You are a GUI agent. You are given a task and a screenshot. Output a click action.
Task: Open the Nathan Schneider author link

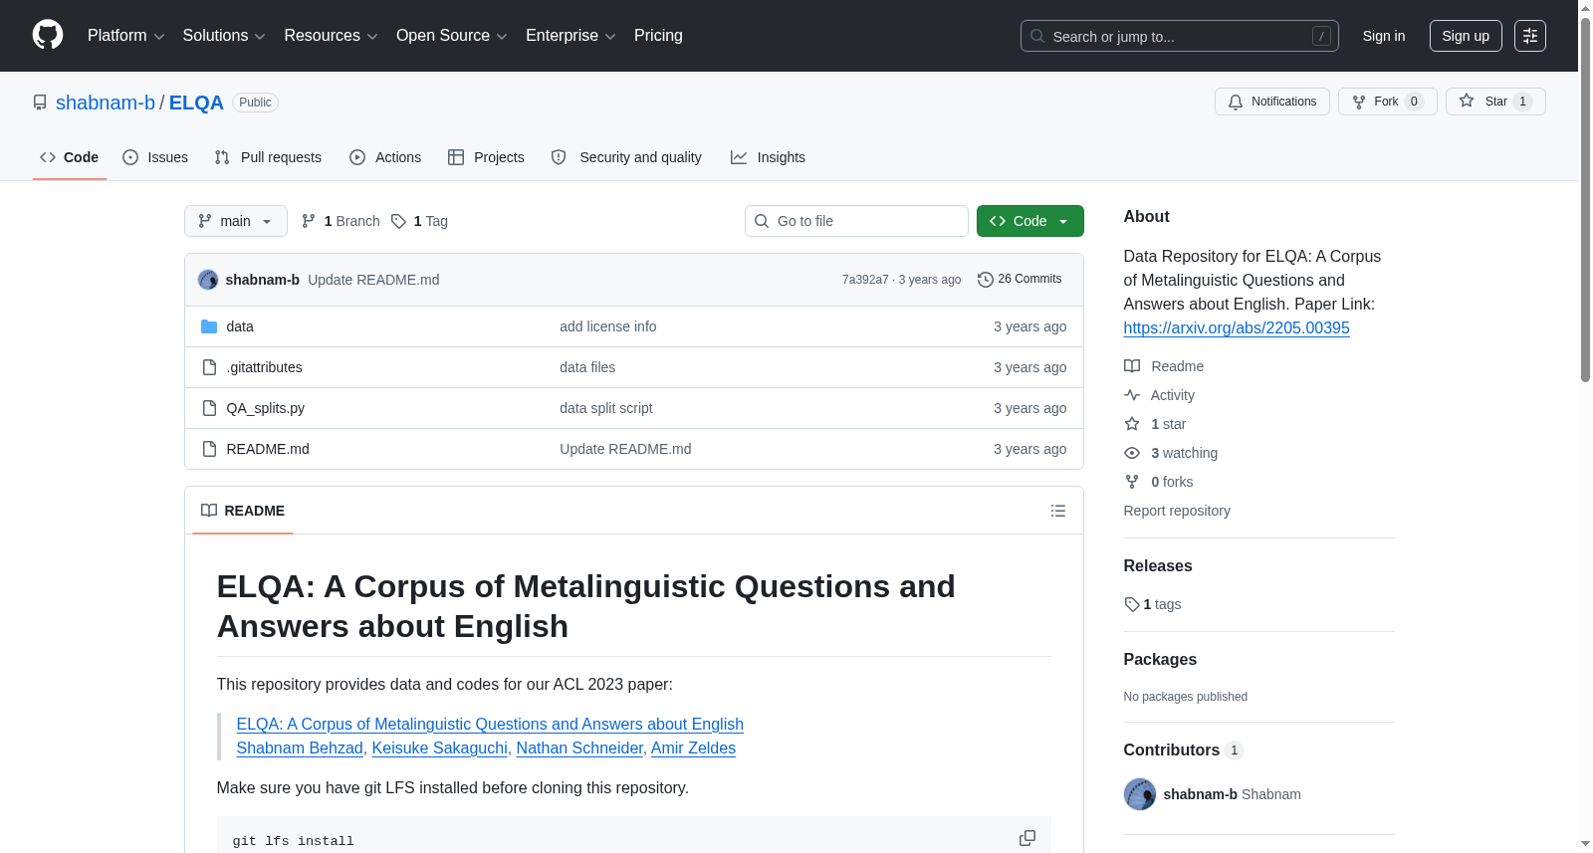click(579, 748)
